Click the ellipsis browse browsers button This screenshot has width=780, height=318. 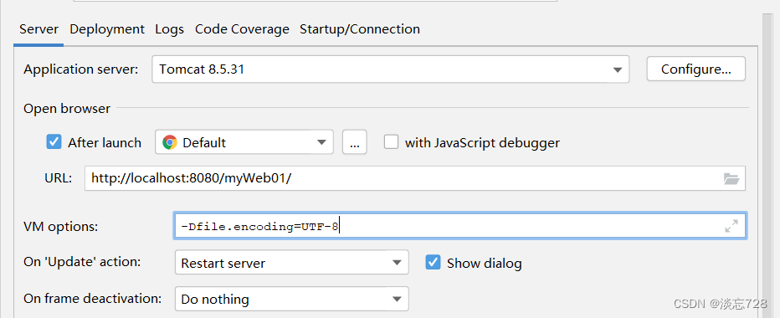[355, 143]
